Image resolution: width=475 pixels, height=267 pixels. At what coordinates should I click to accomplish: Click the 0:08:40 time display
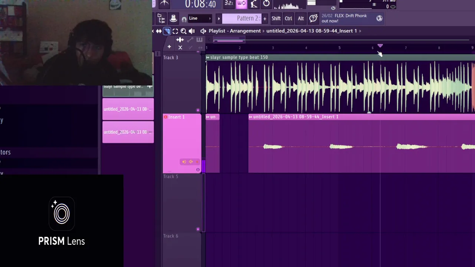tap(200, 4)
